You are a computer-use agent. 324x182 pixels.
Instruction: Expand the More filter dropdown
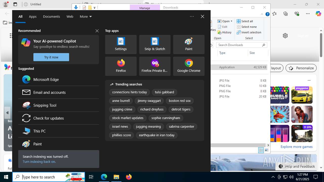[x=86, y=16]
